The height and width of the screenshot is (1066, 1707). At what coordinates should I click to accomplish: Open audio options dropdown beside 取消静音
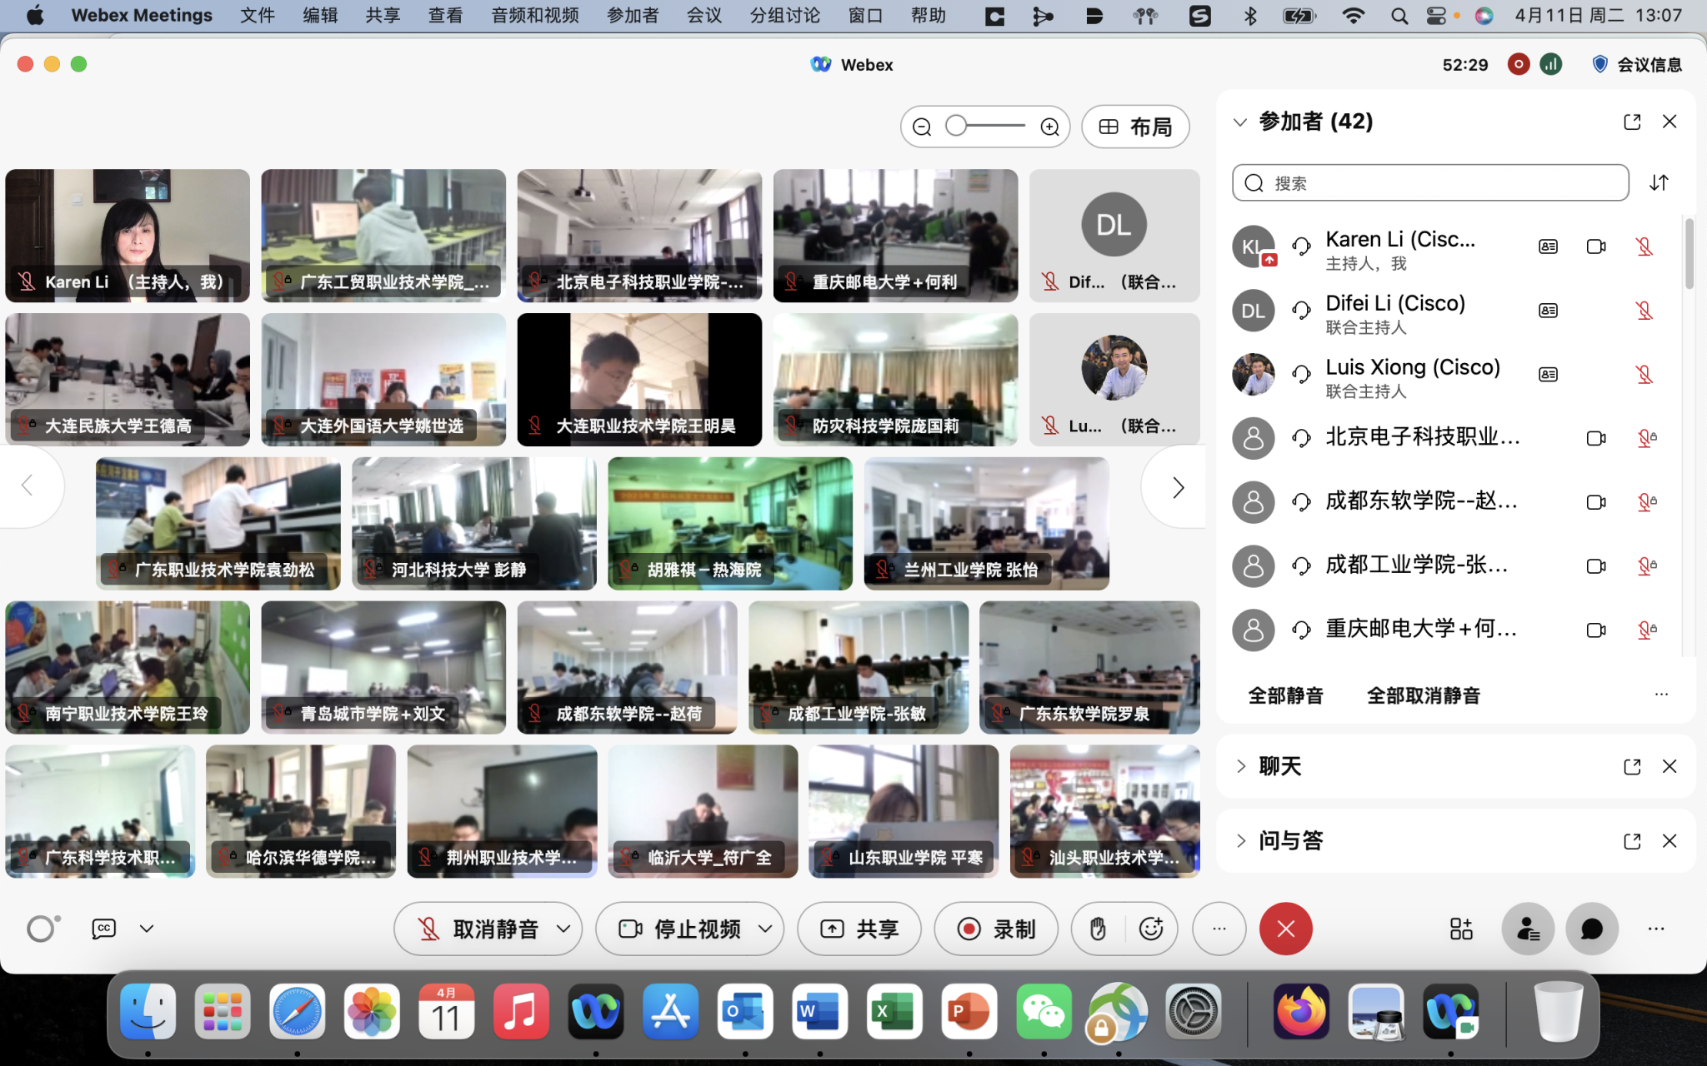click(x=565, y=928)
